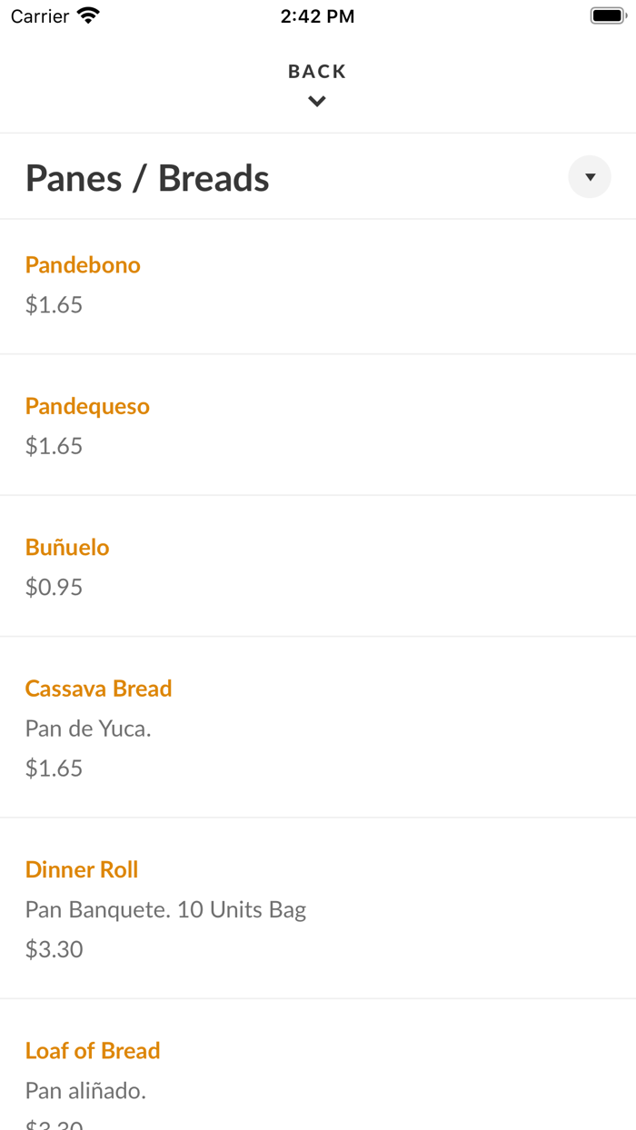Tap the $0.95 Buñuelo price
Screen dimensions: 636x1130
pos(54,588)
